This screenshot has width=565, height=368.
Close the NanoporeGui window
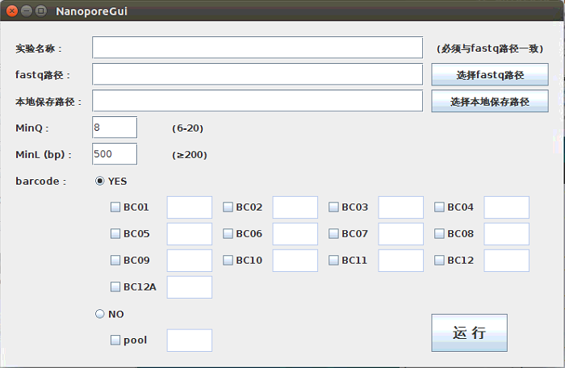[x=12, y=11]
